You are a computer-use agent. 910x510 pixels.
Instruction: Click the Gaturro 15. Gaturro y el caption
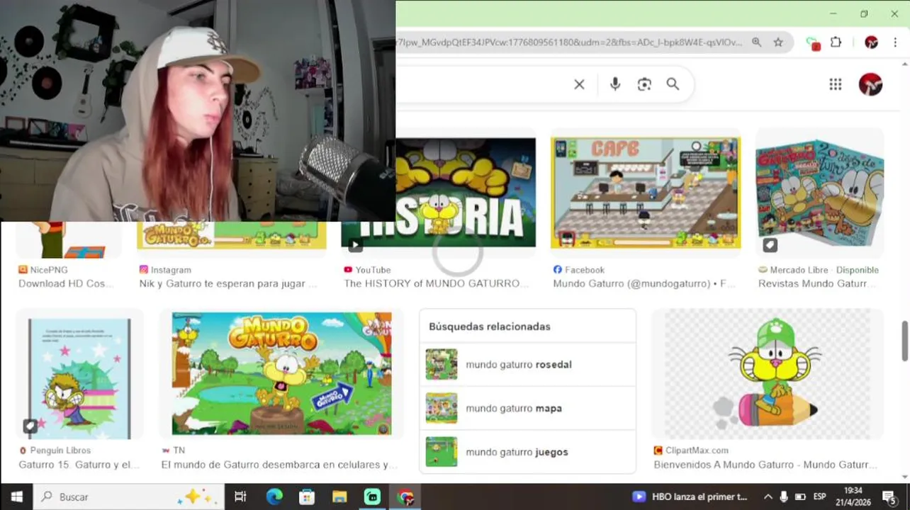[79, 465]
